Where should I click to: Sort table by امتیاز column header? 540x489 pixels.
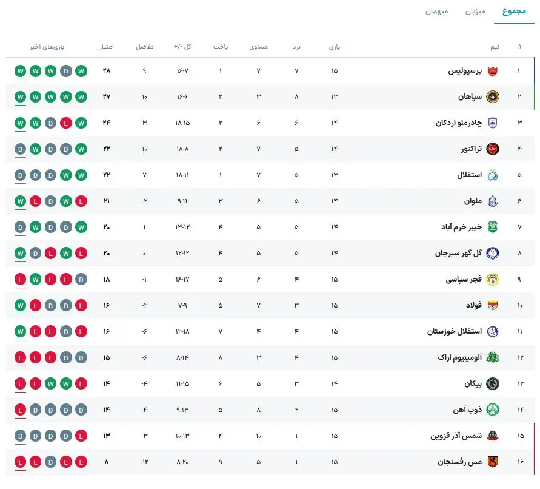coord(107,47)
